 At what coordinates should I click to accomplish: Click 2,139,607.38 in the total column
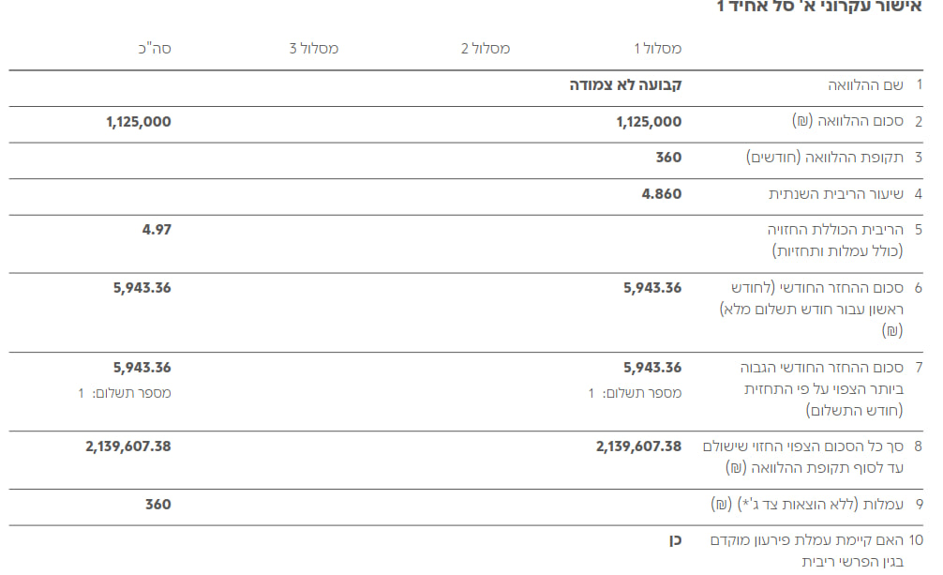pos(128,446)
